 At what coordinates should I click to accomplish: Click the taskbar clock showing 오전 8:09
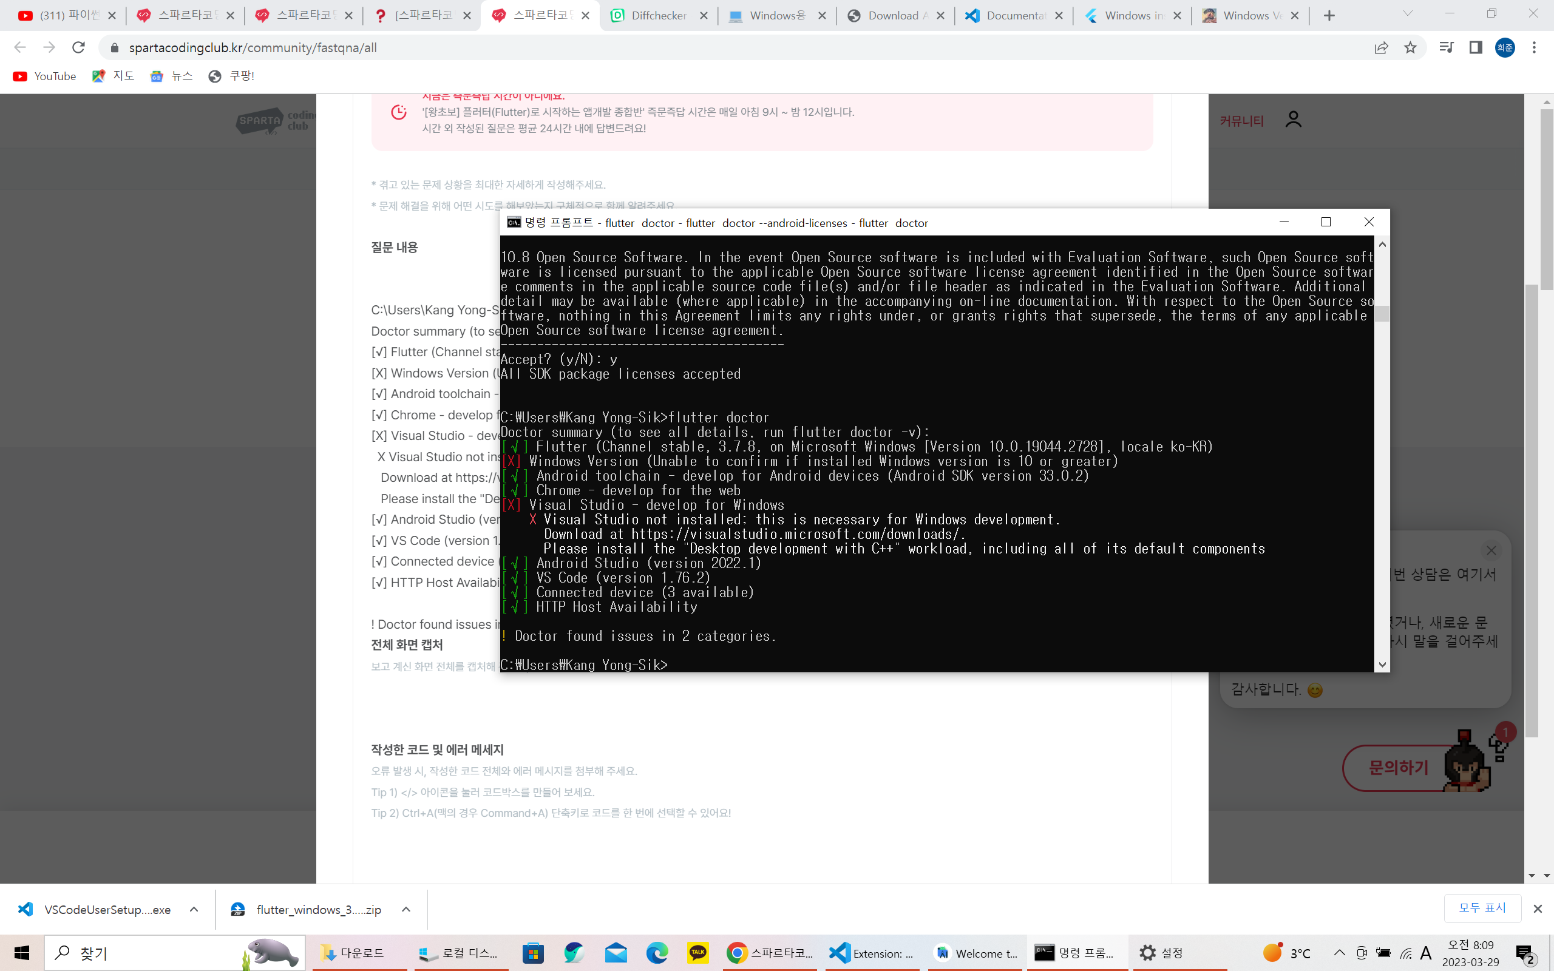point(1470,953)
